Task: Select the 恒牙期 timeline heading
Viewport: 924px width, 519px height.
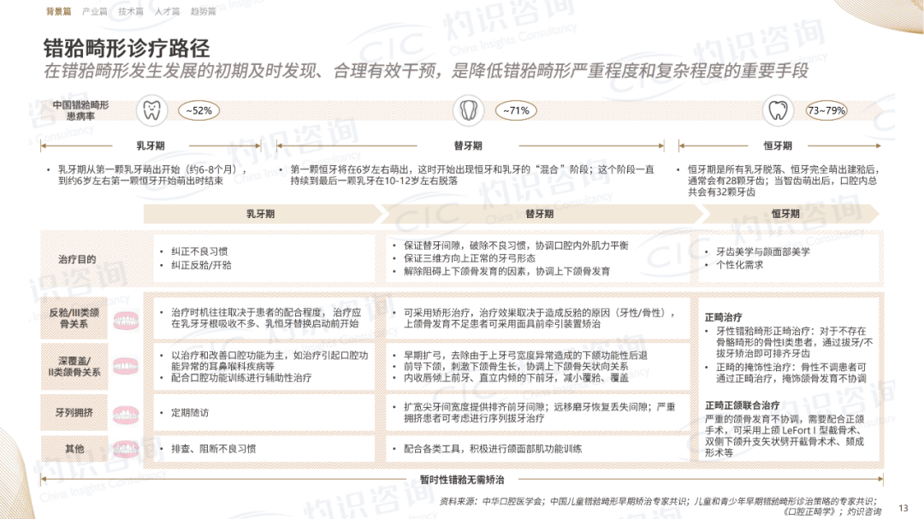Action: [x=778, y=145]
